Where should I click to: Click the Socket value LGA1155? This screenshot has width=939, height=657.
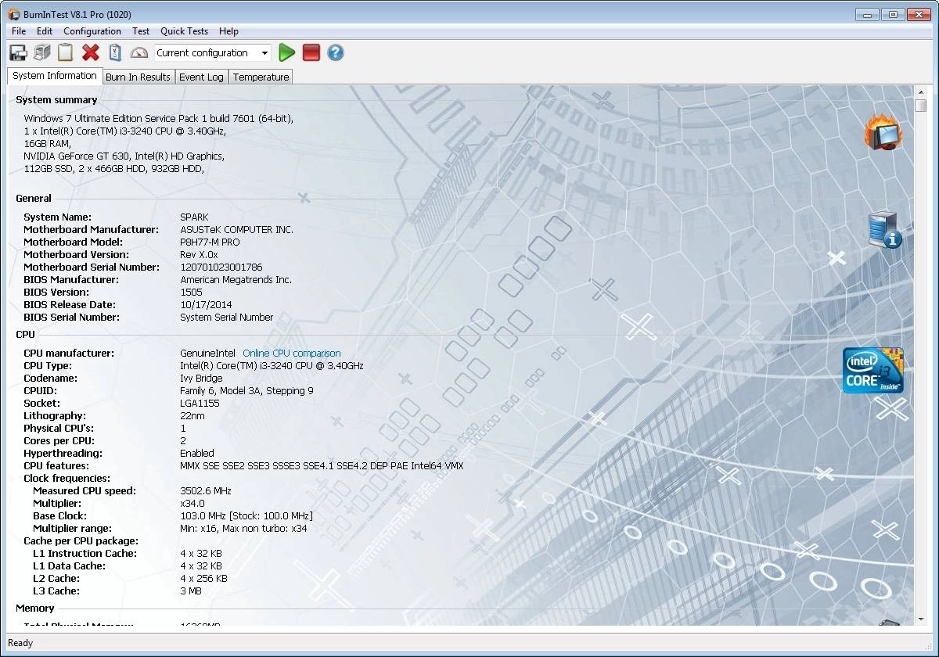200,404
